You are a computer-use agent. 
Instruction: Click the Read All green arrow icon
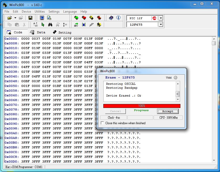point(76,18)
